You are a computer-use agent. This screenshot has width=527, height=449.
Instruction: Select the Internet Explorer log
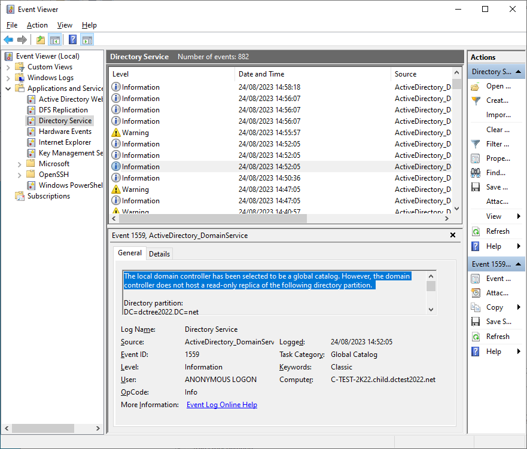click(x=65, y=142)
